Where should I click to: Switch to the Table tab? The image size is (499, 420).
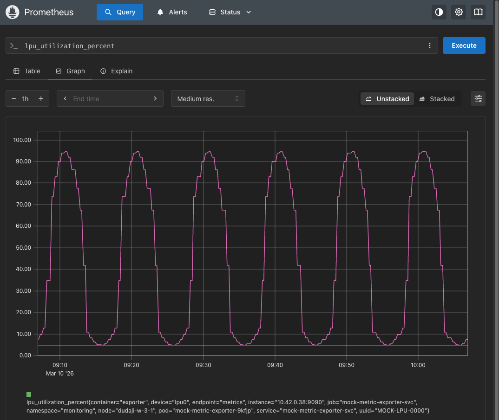pyautogui.click(x=27, y=71)
